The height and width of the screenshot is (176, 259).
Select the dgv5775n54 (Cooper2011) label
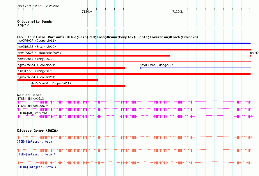[38, 65]
